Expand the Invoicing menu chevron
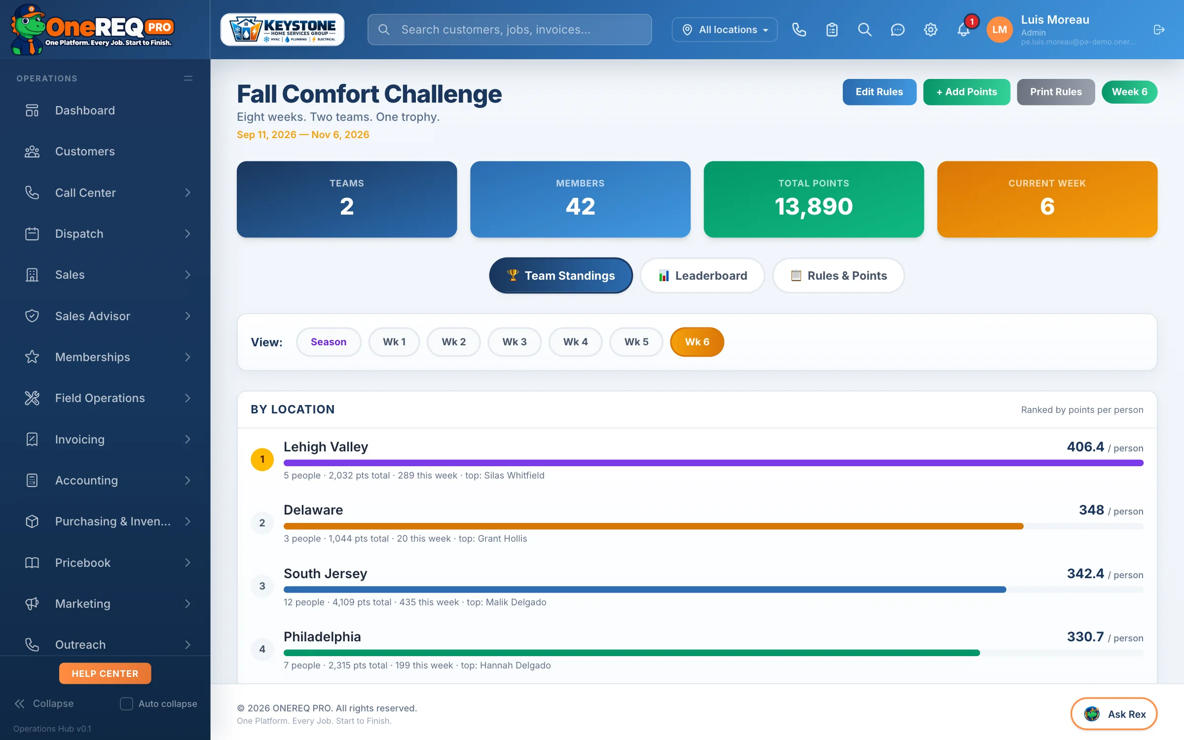Screen dimensions: 1184x740 click(187, 439)
